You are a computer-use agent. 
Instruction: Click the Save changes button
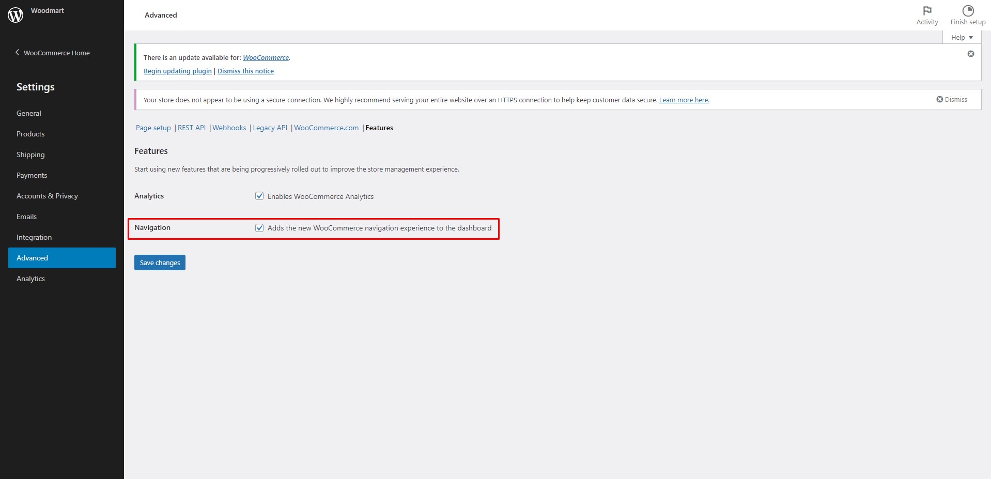pos(160,262)
